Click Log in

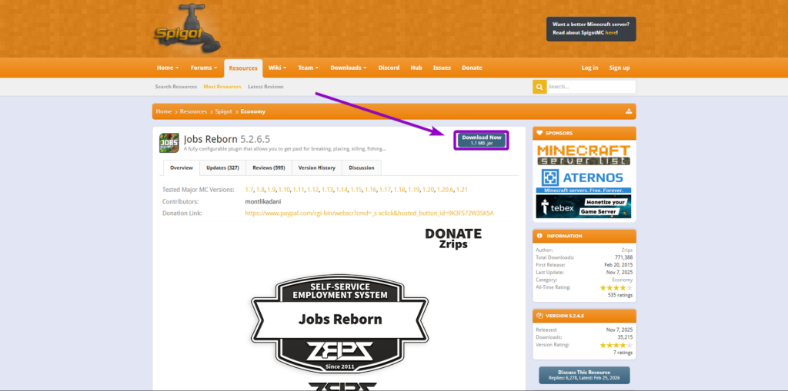click(589, 68)
